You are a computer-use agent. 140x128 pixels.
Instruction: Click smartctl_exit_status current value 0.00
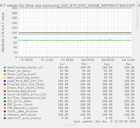(65, 118)
